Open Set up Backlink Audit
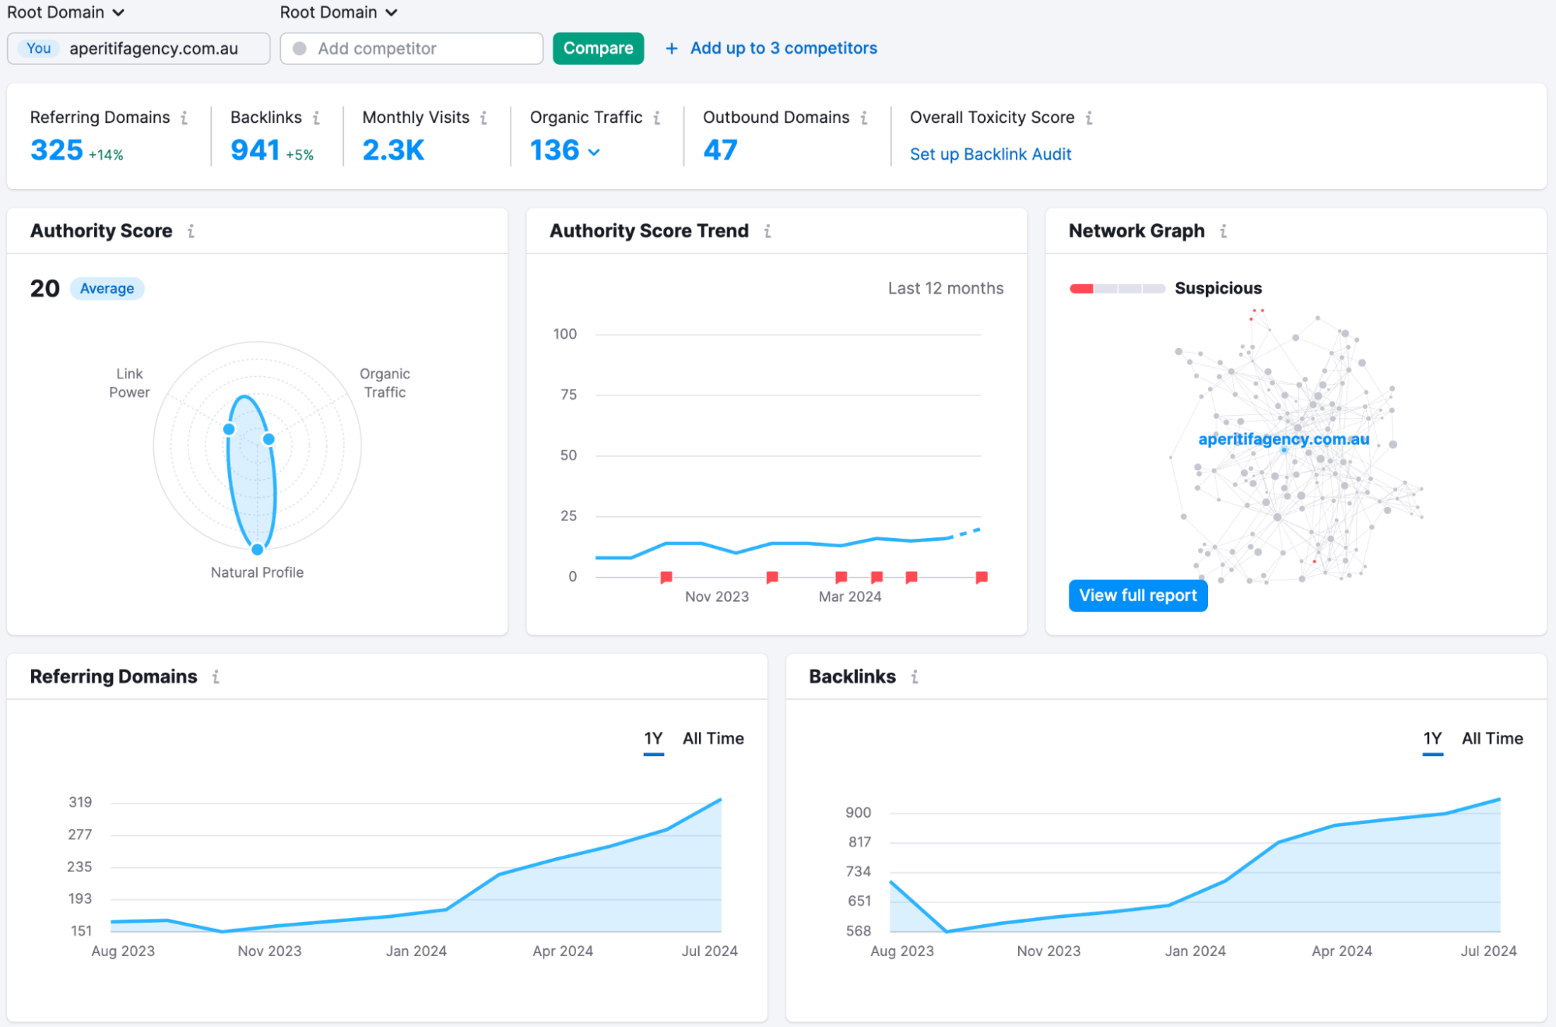Viewport: 1556px width, 1027px height. point(990,154)
